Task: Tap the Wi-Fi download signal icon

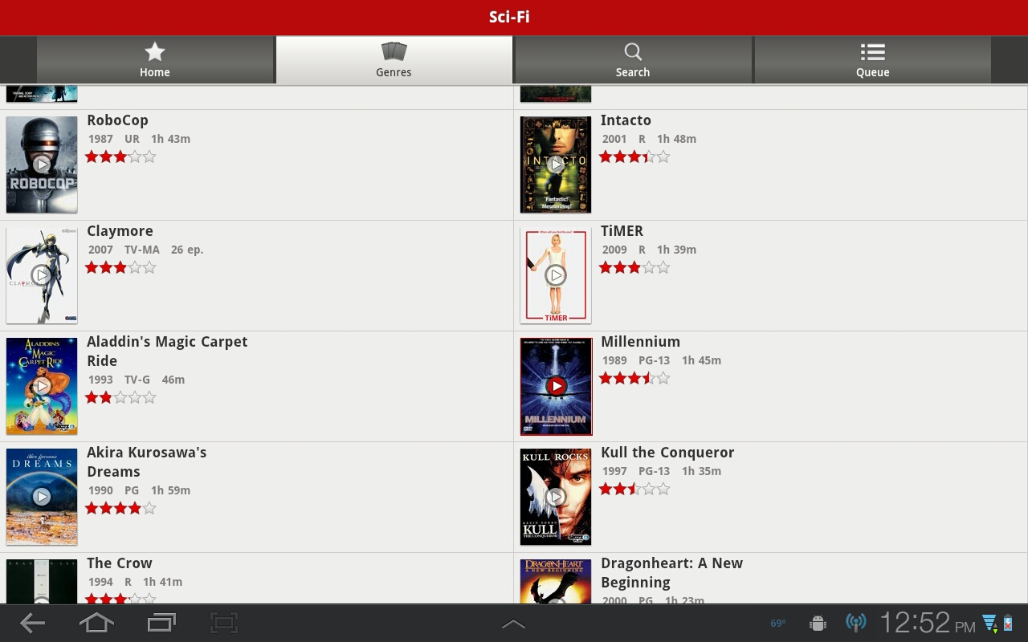Action: pos(989,623)
